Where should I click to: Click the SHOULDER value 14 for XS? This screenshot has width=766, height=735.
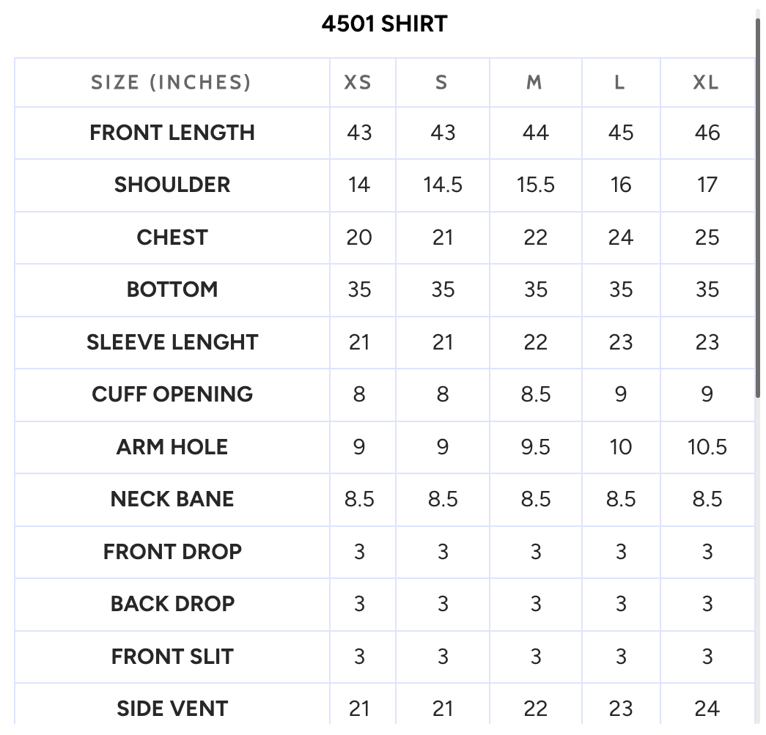359,185
